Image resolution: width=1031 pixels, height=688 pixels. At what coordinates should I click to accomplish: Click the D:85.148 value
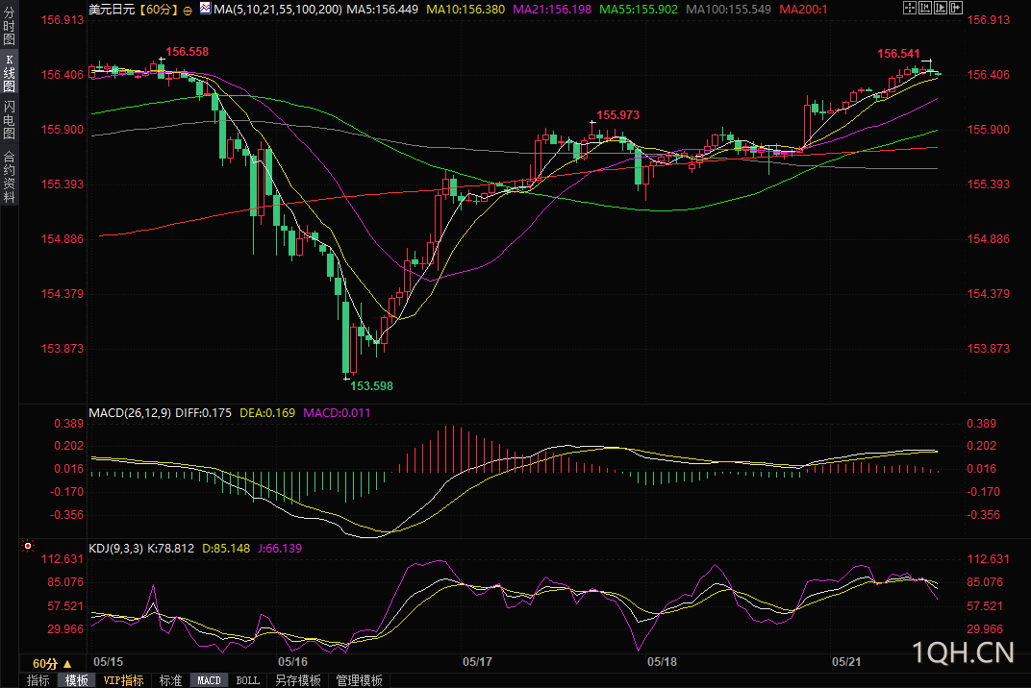226,548
